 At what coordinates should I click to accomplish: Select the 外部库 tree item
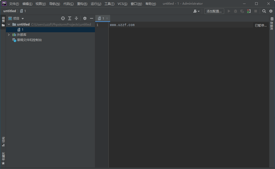coord(19,35)
